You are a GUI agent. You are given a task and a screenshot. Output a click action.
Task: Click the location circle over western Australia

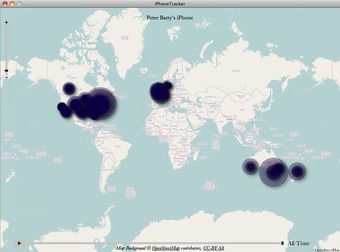[250, 166]
